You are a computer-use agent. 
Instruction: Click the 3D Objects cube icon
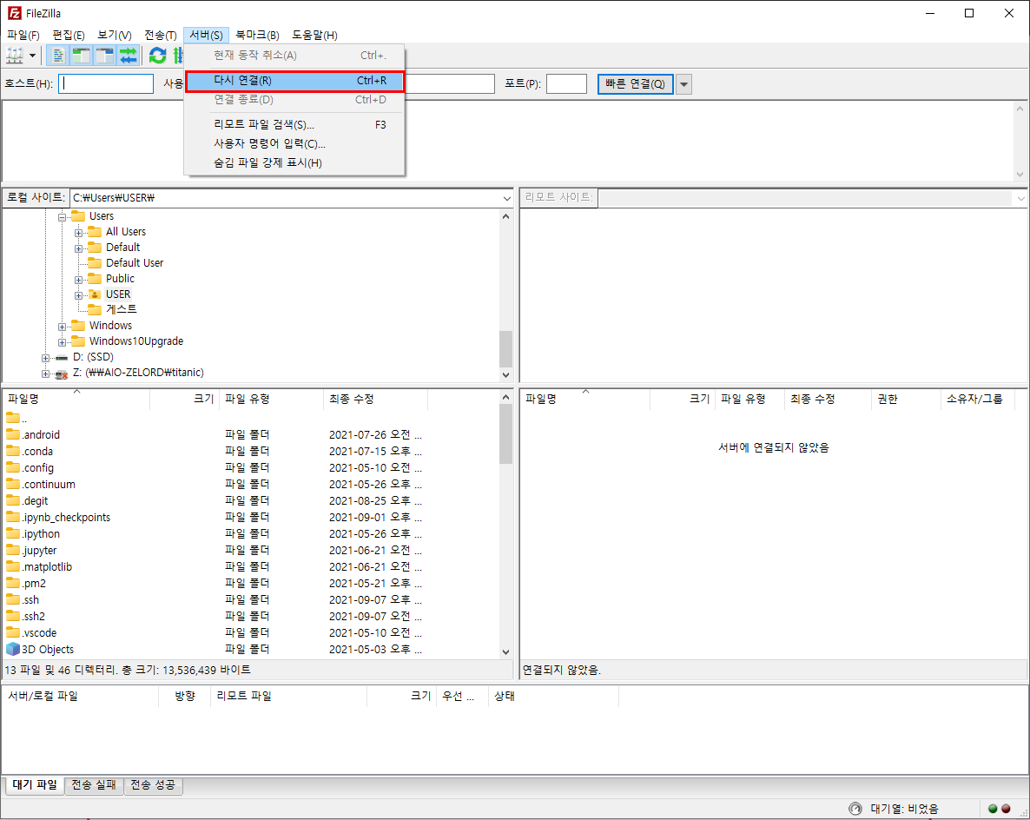[x=13, y=649]
